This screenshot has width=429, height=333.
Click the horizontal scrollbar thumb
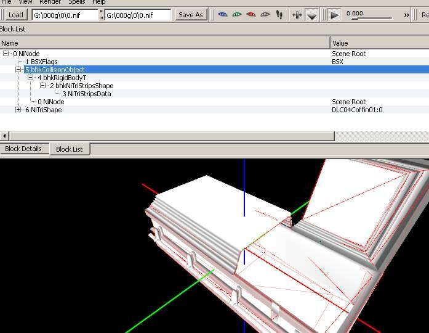coord(172,136)
